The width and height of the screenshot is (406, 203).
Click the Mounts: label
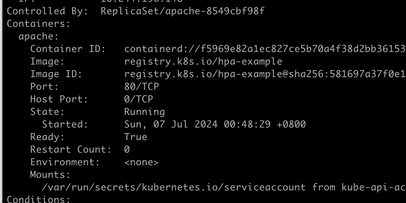click(50, 175)
